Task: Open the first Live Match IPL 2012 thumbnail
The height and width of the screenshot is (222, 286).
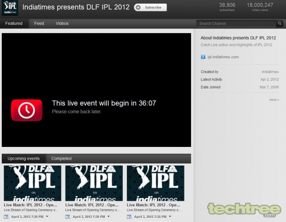Action: tap(32, 183)
